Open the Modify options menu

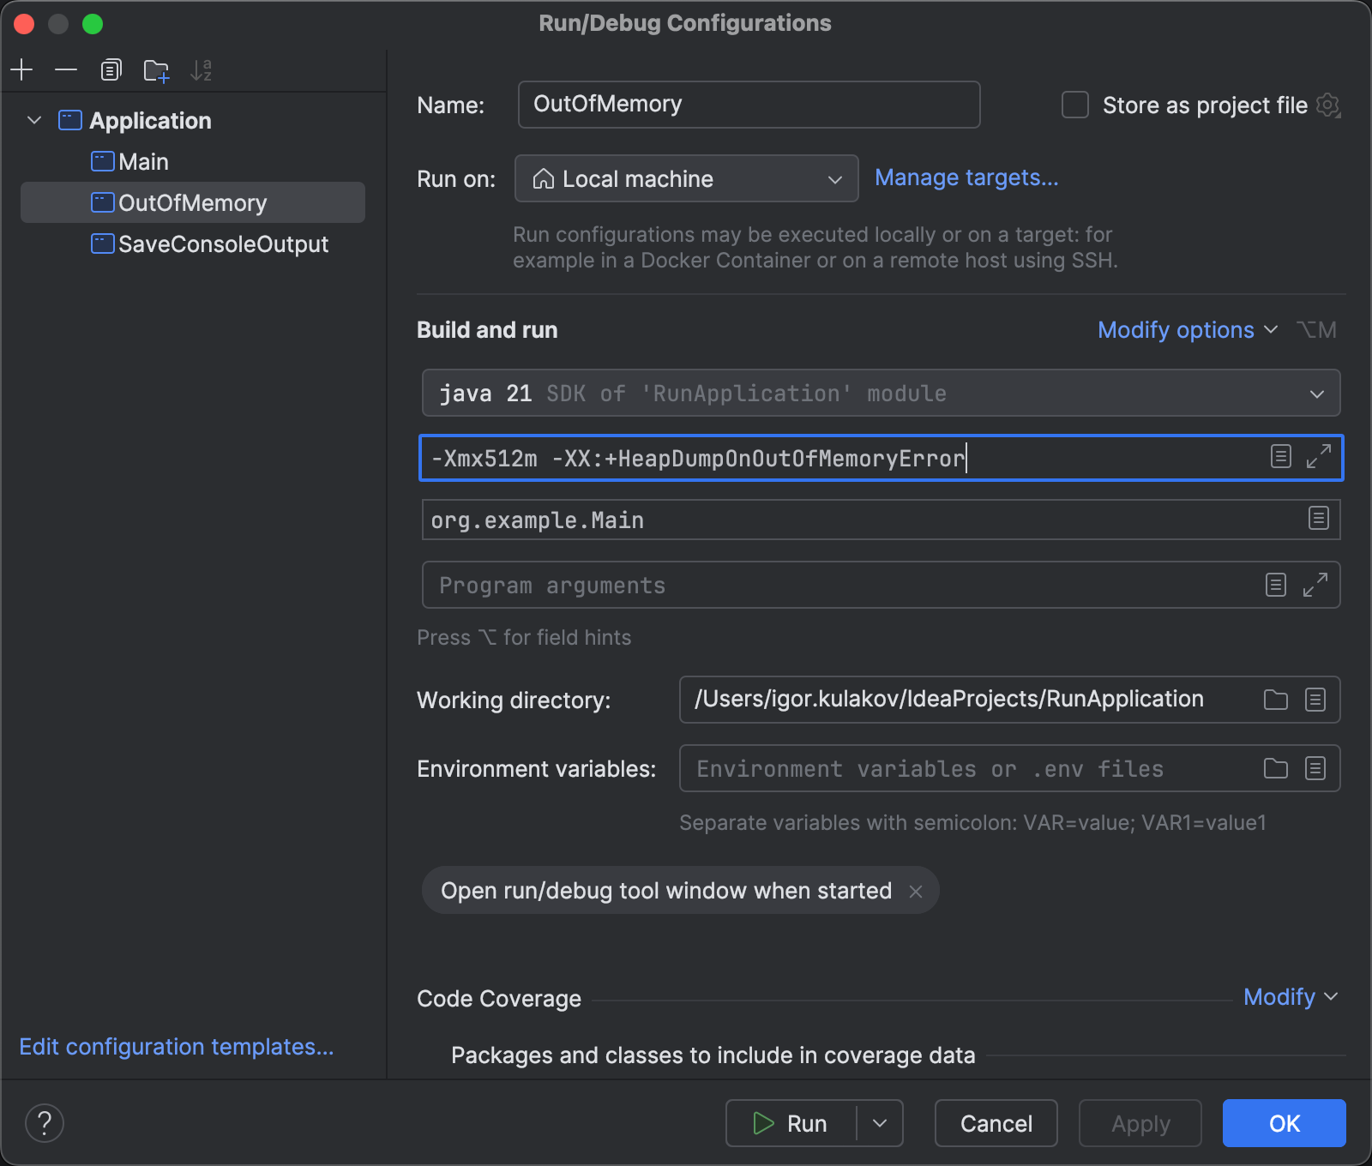(x=1187, y=330)
